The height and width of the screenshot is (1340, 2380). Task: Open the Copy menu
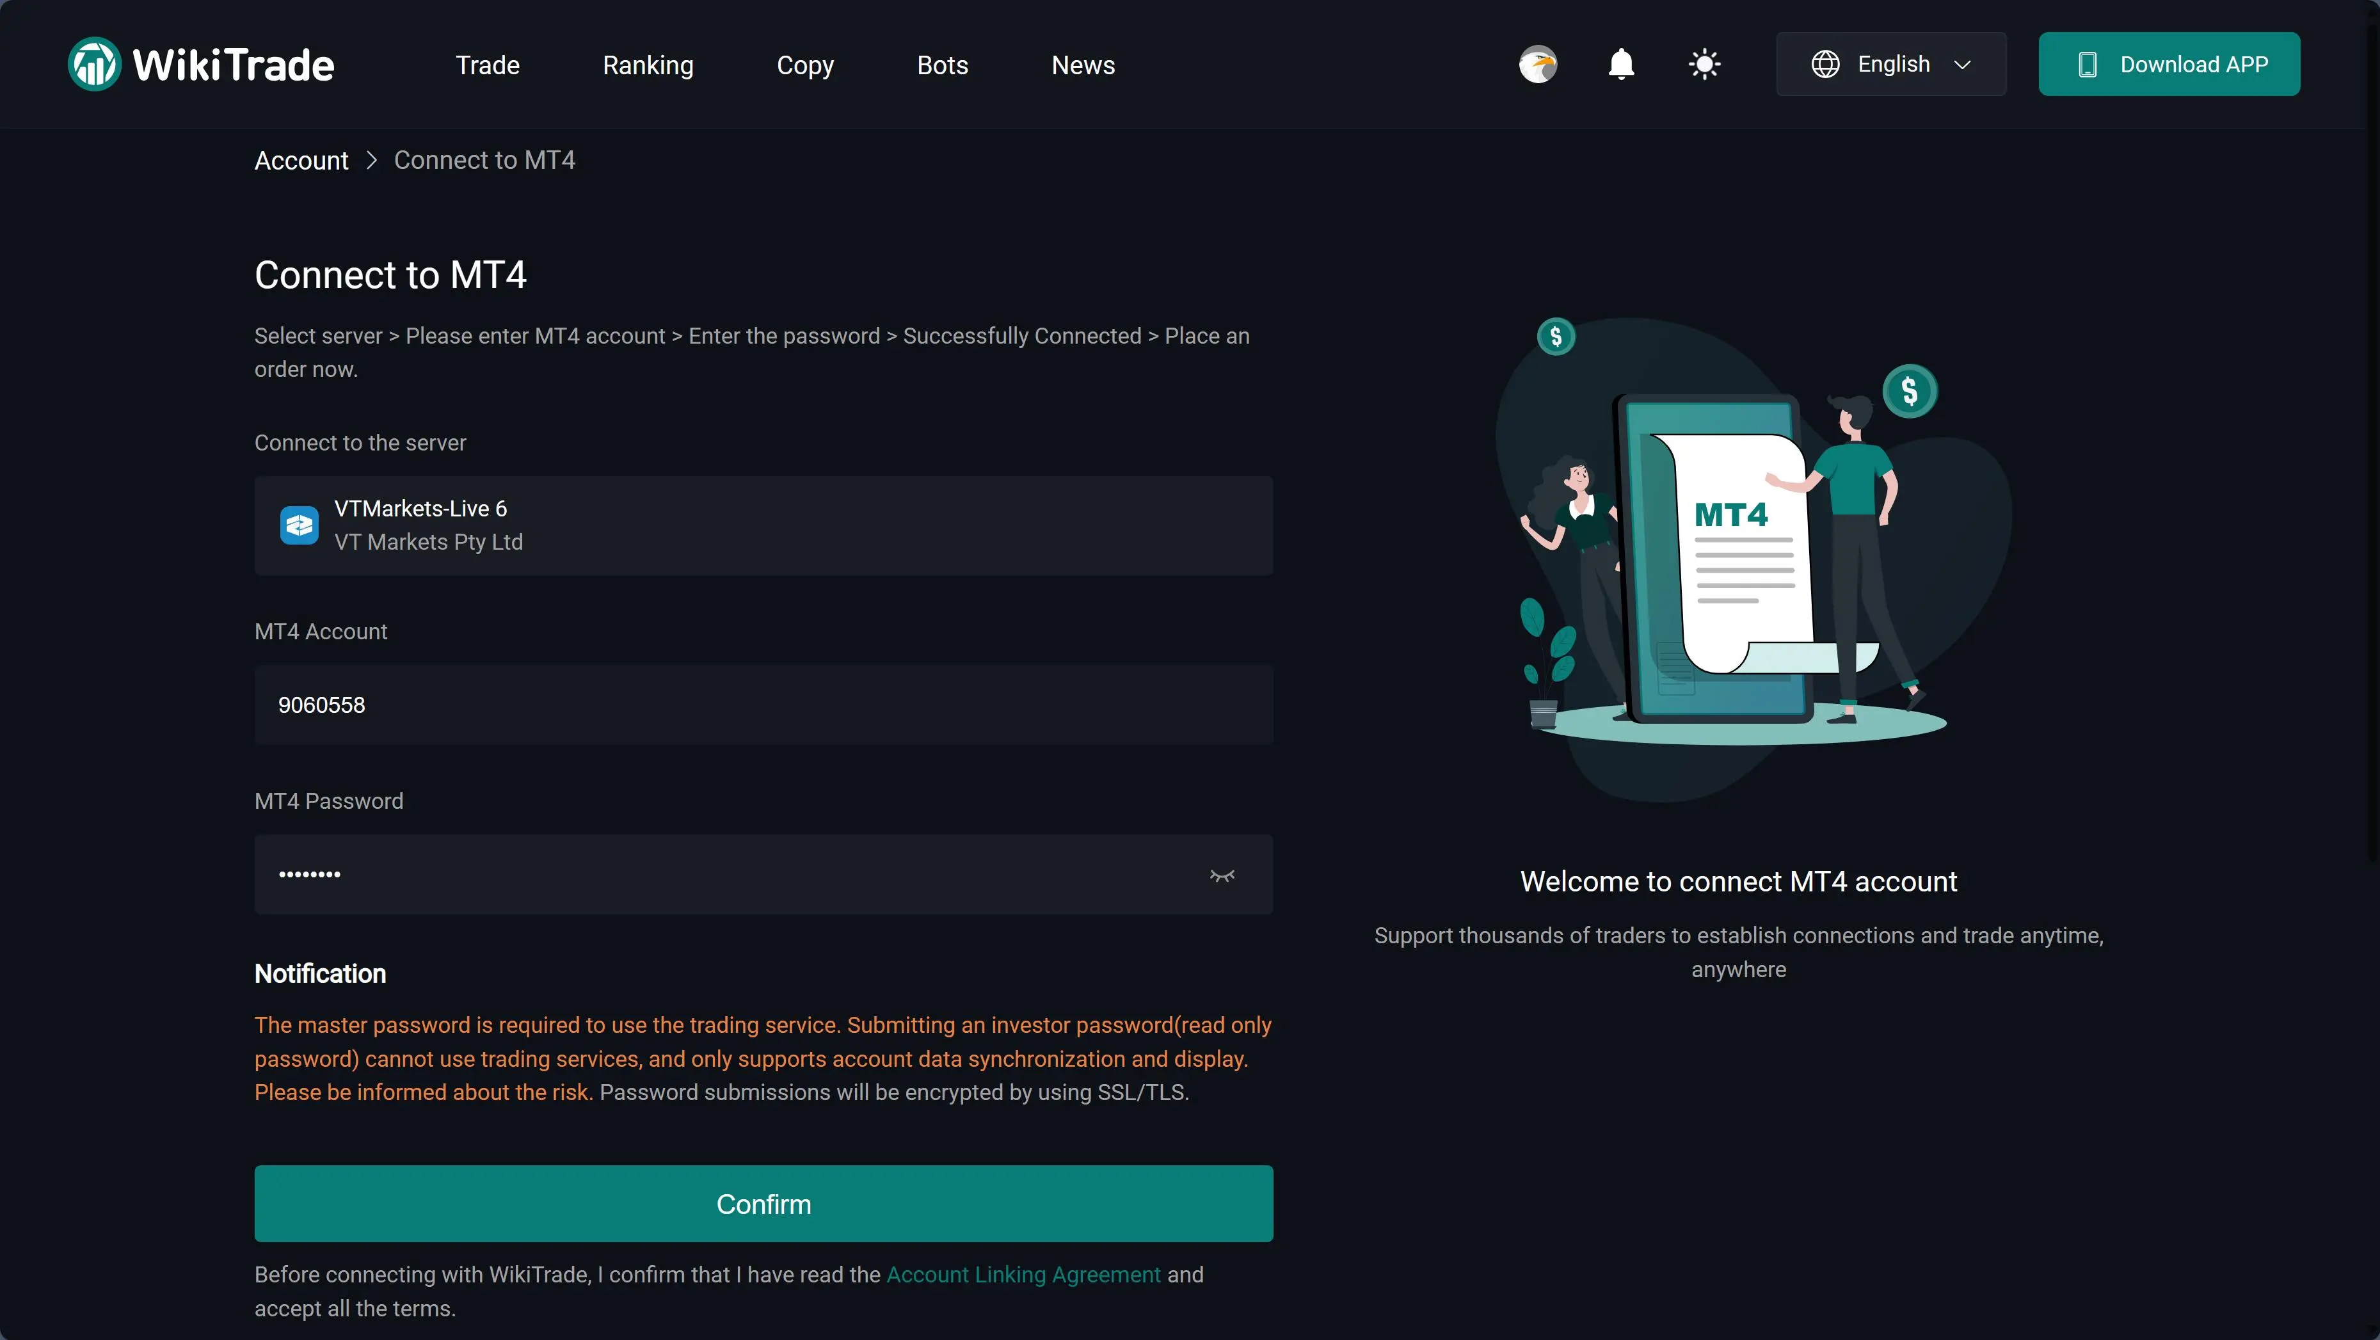[804, 66]
